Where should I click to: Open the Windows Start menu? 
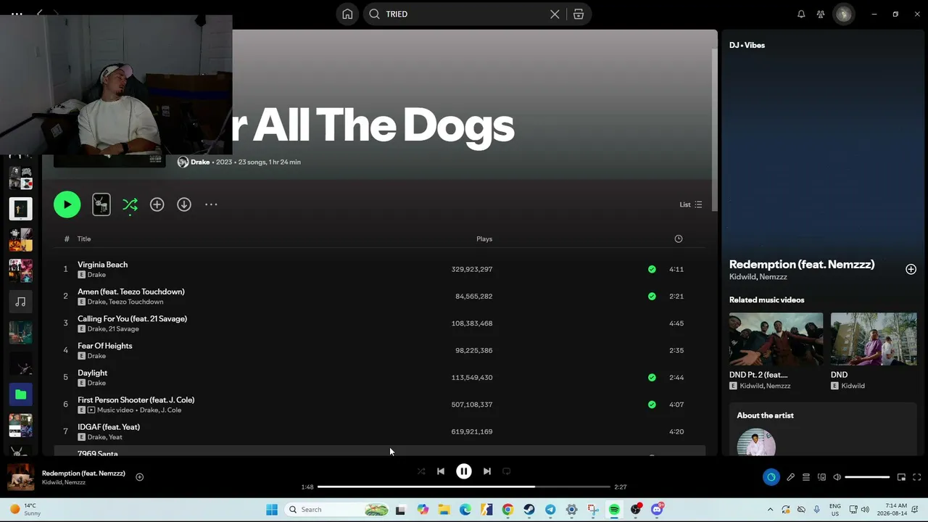[272, 510]
